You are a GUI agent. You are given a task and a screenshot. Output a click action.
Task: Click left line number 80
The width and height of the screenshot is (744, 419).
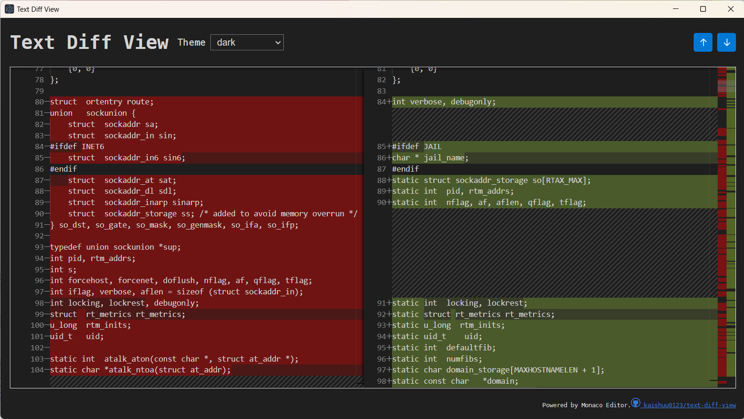click(40, 102)
